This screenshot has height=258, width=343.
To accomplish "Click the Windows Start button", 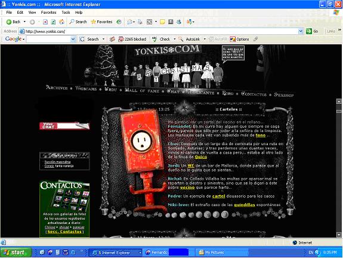I will pyautogui.click(x=16, y=253).
